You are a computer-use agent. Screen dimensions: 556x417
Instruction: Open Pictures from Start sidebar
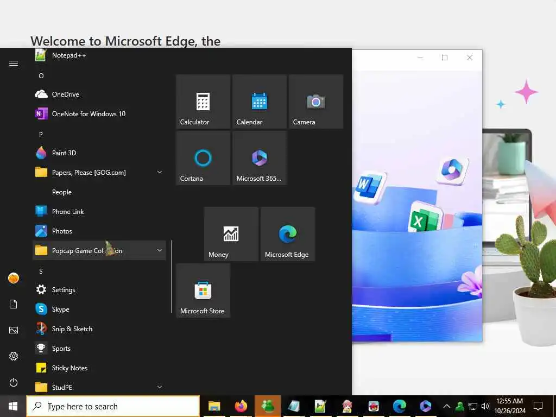(14, 330)
